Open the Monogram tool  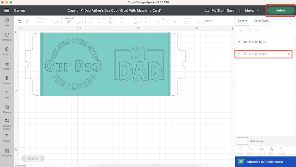pos(7,152)
